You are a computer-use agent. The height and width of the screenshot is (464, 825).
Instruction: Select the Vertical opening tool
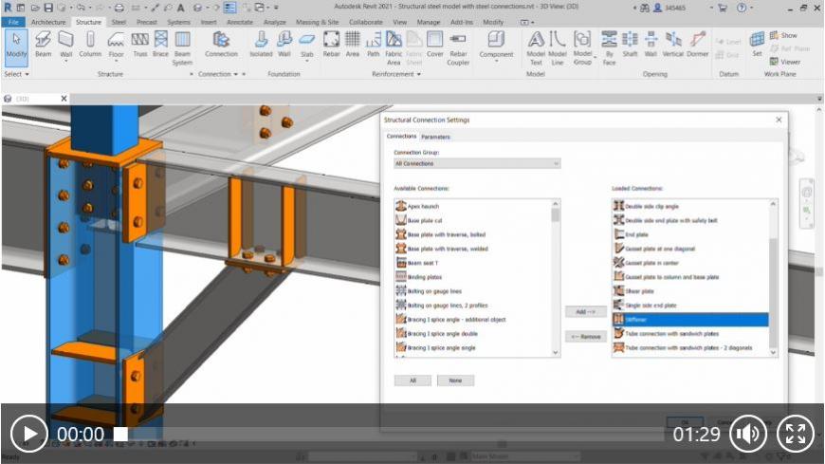(673, 45)
